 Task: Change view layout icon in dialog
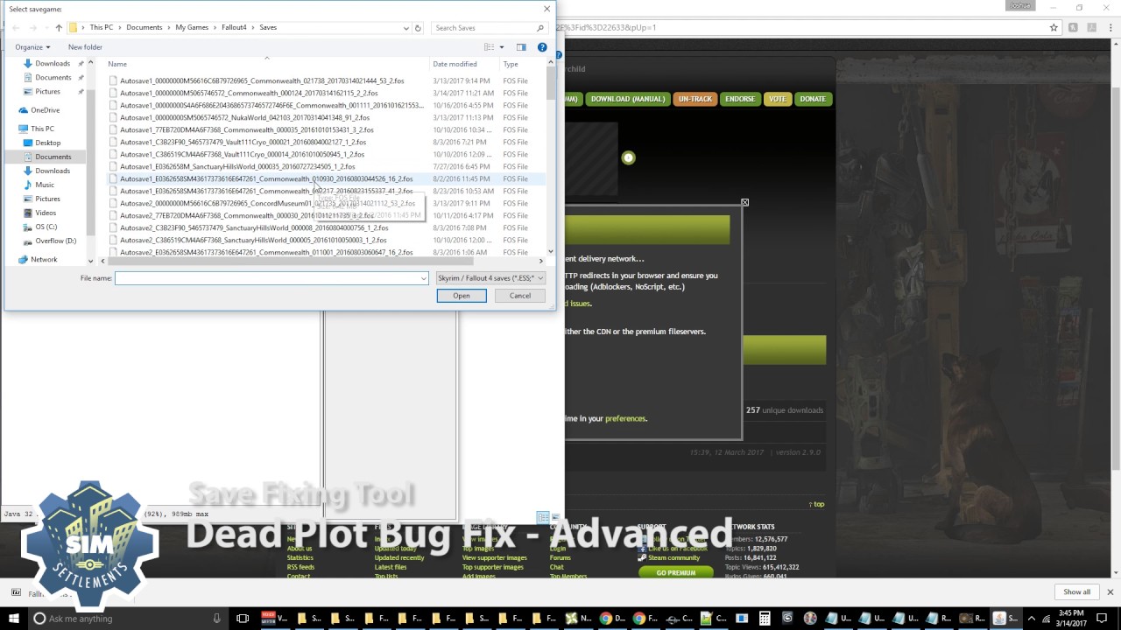point(490,47)
